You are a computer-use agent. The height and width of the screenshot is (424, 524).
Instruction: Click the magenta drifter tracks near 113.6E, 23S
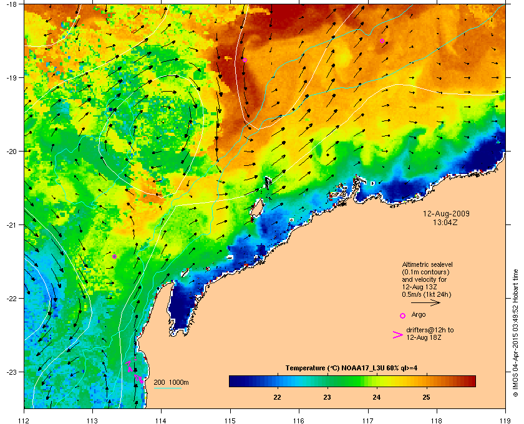point(135,371)
